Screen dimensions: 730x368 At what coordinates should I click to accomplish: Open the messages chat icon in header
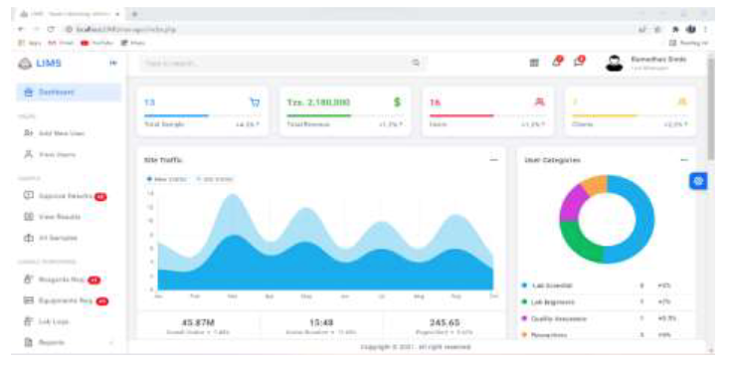tap(579, 62)
